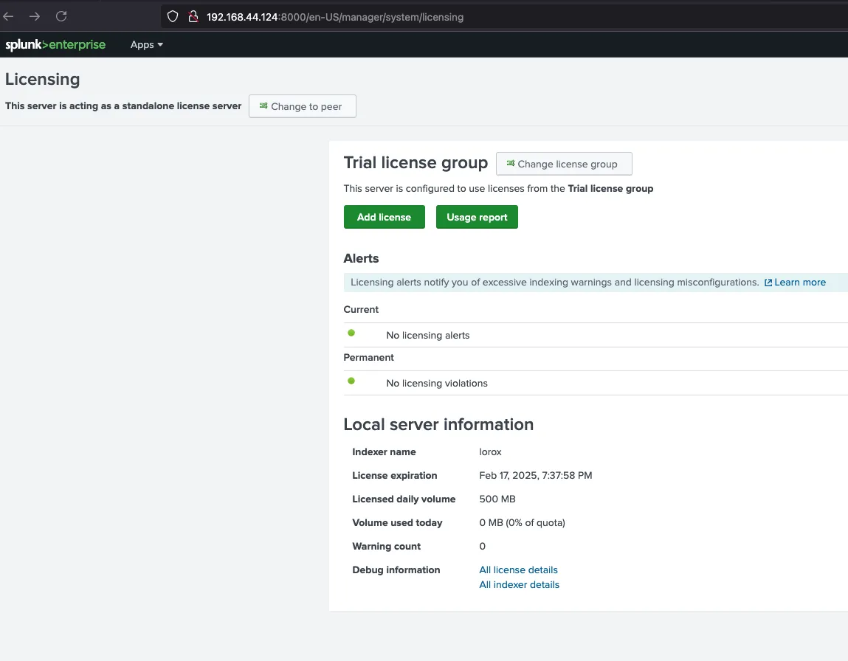This screenshot has width=848, height=661.
Task: Click the browser back arrow
Action: (x=9, y=16)
